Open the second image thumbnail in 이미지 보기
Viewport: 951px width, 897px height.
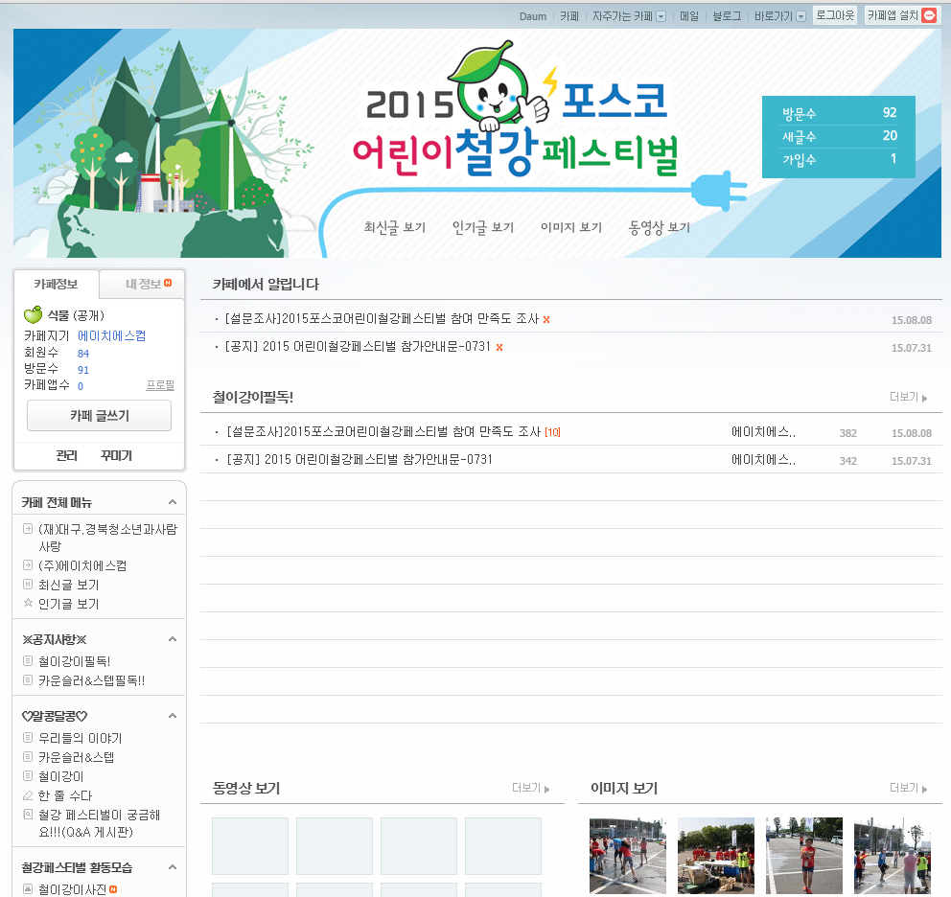coord(716,855)
